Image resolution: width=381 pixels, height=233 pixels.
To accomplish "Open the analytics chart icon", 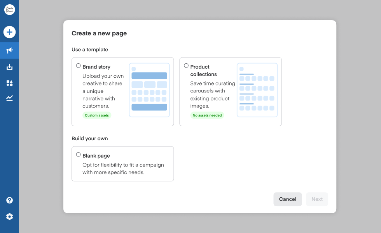I will tap(9, 98).
